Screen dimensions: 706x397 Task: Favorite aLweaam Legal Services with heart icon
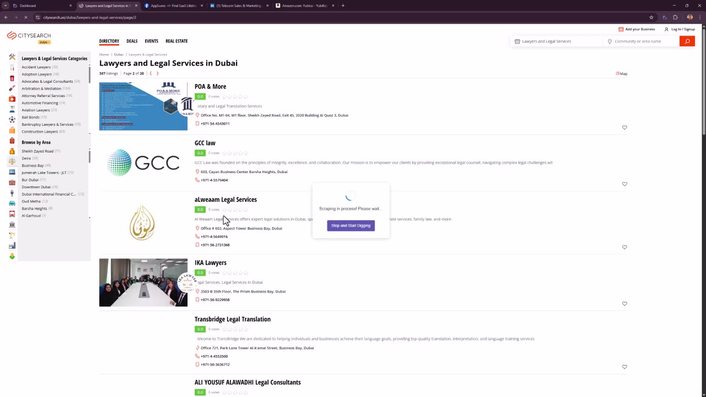pos(624,247)
